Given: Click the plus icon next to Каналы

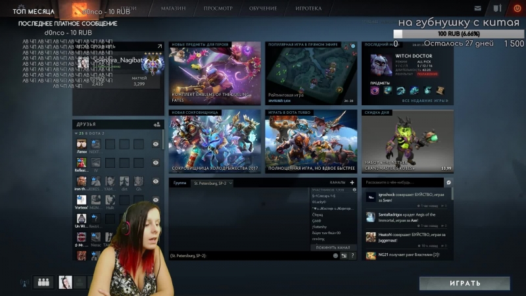Looking at the screenshot, I should 352,182.
